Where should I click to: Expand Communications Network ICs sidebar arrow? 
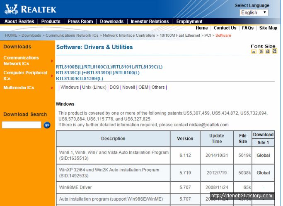tap(52, 61)
